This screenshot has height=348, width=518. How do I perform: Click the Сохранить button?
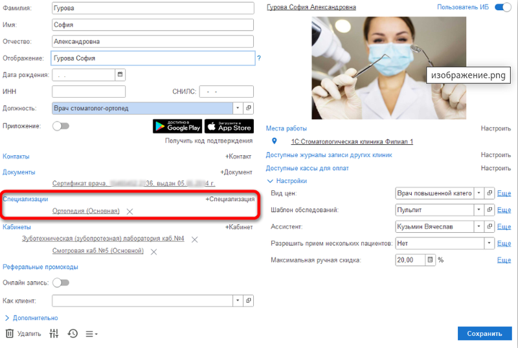(x=484, y=334)
